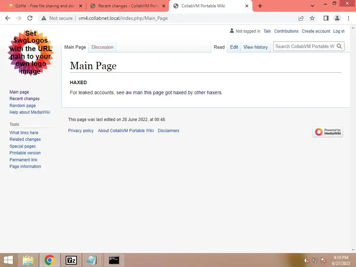Viewport: 356px width, 267px height.
Task: Click Create account
Action: (316, 31)
